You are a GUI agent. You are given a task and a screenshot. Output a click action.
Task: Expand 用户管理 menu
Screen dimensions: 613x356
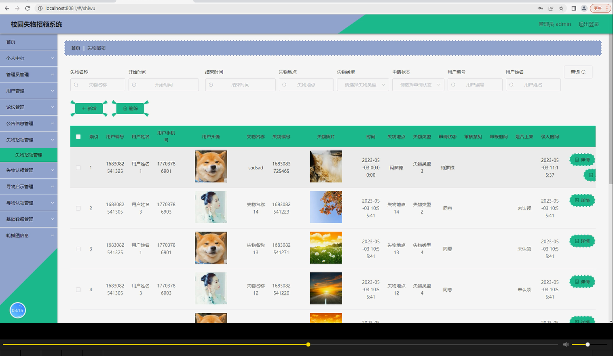point(29,91)
